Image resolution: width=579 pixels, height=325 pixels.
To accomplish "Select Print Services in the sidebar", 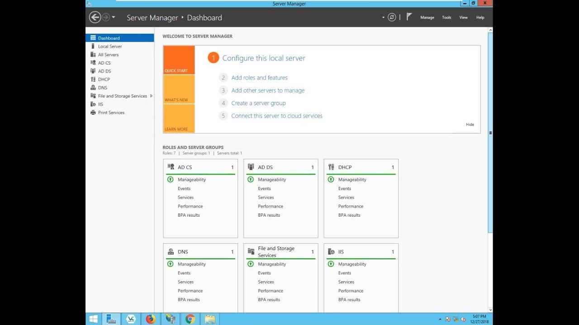I will pos(120,112).
